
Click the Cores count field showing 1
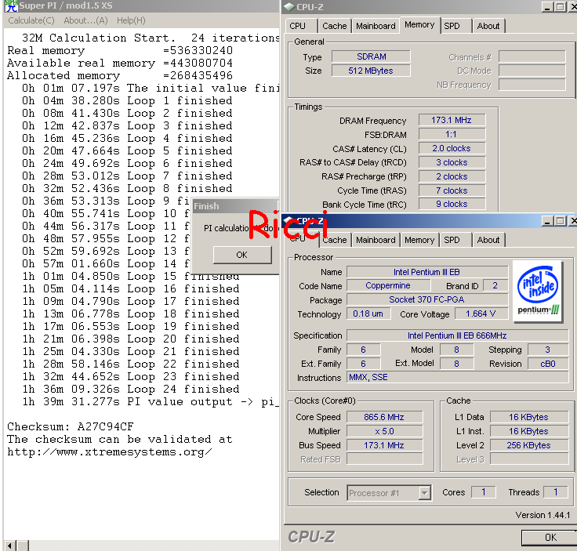pos(484,492)
